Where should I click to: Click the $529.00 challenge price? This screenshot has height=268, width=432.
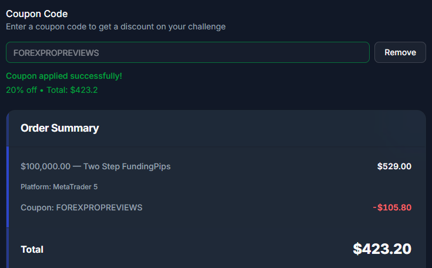click(394, 166)
